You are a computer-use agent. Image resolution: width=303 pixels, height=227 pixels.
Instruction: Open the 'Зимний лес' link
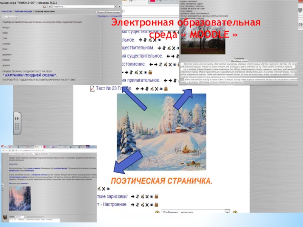click(13, 164)
